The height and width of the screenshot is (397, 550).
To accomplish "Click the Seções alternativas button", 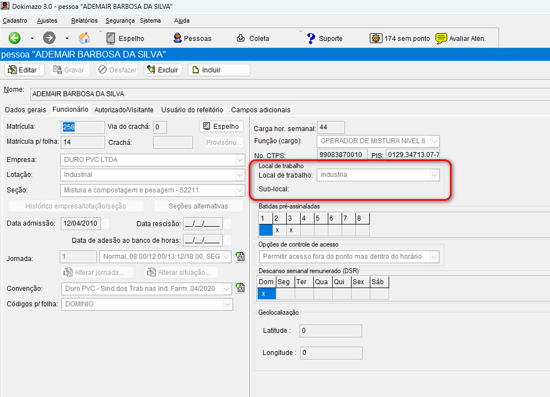I will 198,206.
